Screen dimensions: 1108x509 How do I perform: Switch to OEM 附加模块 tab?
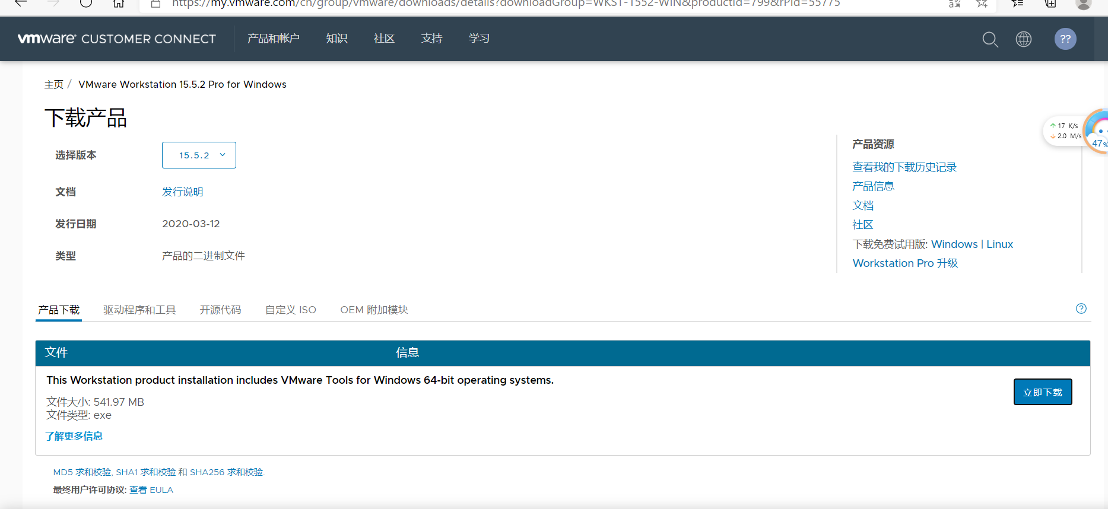pyautogui.click(x=374, y=310)
